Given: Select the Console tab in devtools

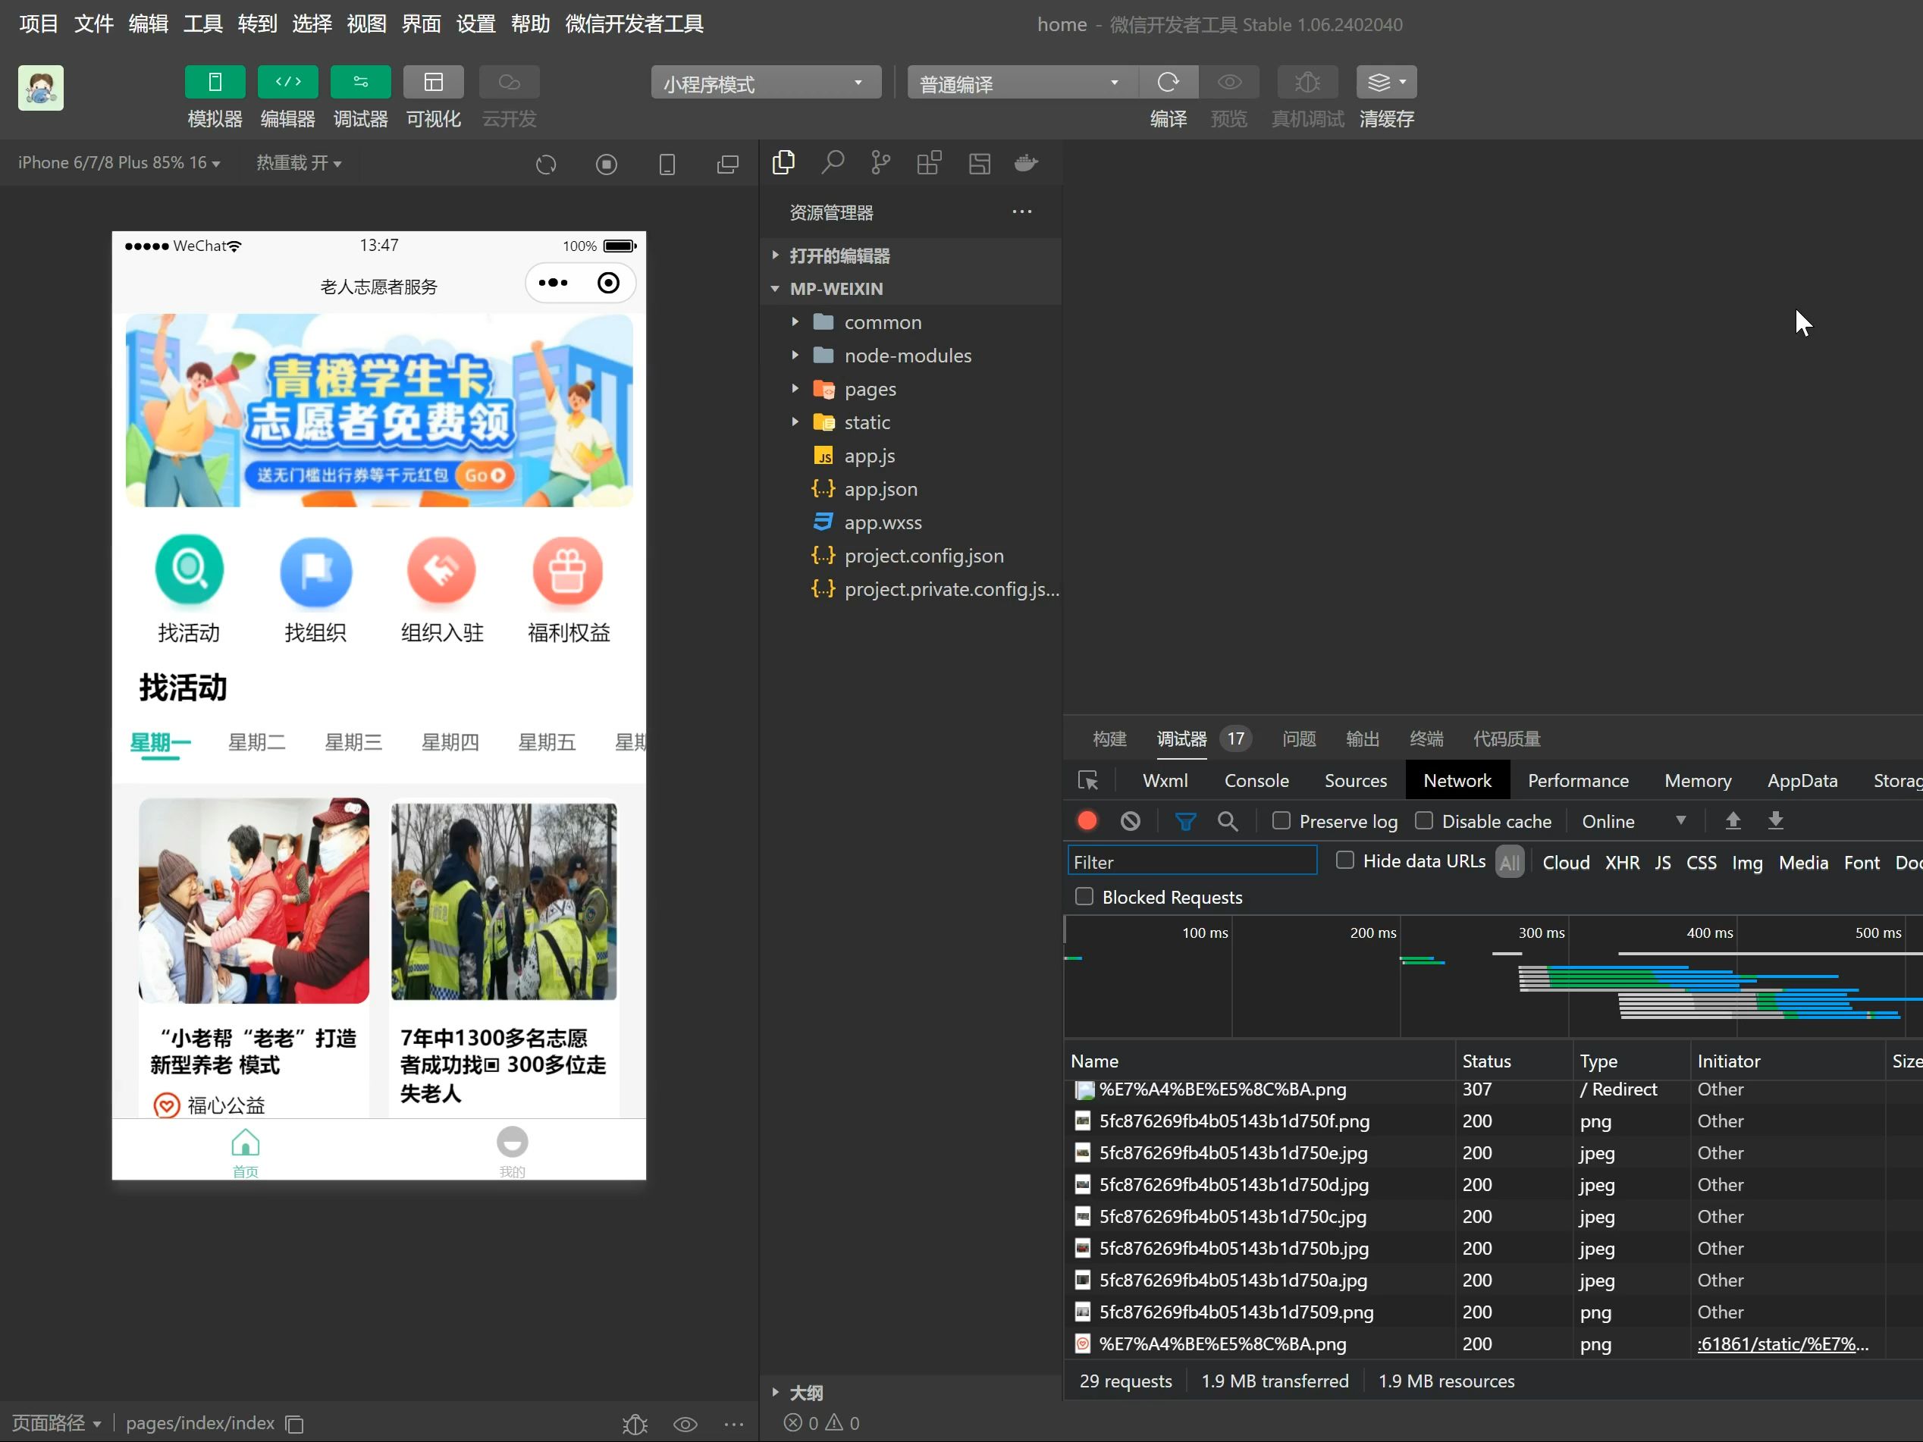Looking at the screenshot, I should pyautogui.click(x=1255, y=779).
